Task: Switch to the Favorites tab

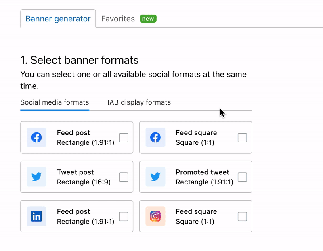Action: (117, 19)
